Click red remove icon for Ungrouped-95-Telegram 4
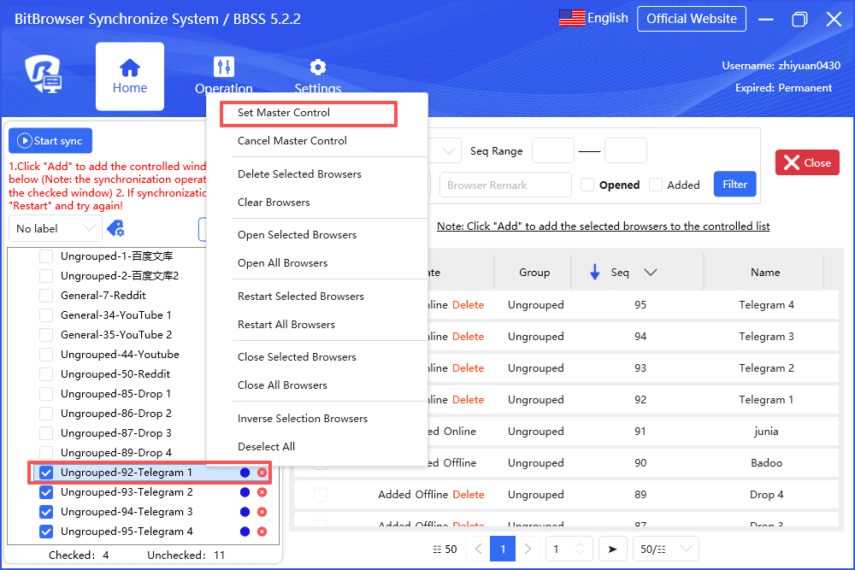Image resolution: width=855 pixels, height=570 pixels. pos(262,532)
